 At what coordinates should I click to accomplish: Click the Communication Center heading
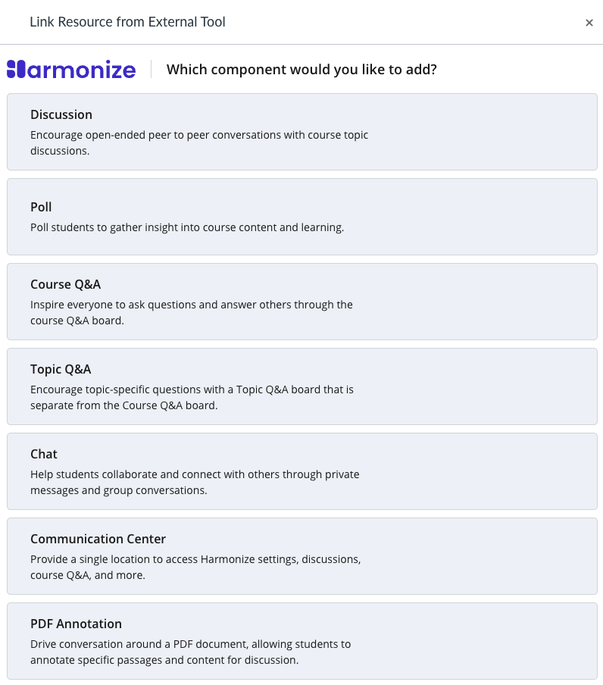click(x=98, y=539)
